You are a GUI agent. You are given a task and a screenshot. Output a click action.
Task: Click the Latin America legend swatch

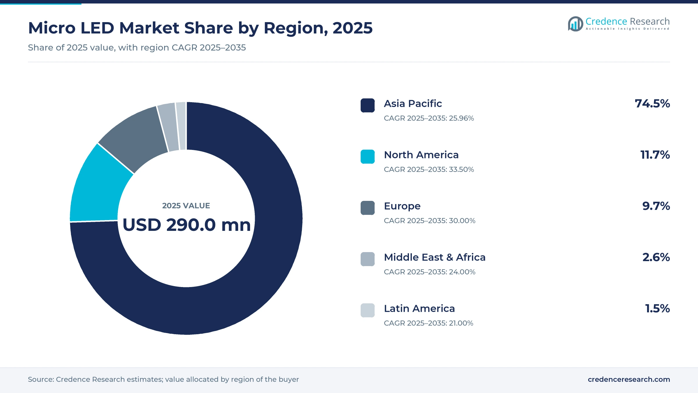tap(368, 310)
